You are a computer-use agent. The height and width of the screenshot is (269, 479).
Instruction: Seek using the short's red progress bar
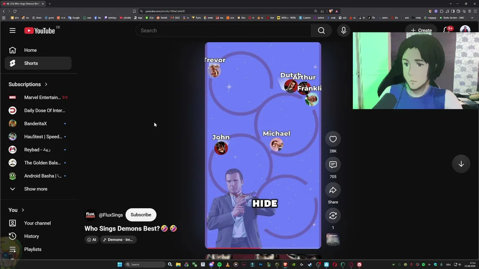point(263,248)
